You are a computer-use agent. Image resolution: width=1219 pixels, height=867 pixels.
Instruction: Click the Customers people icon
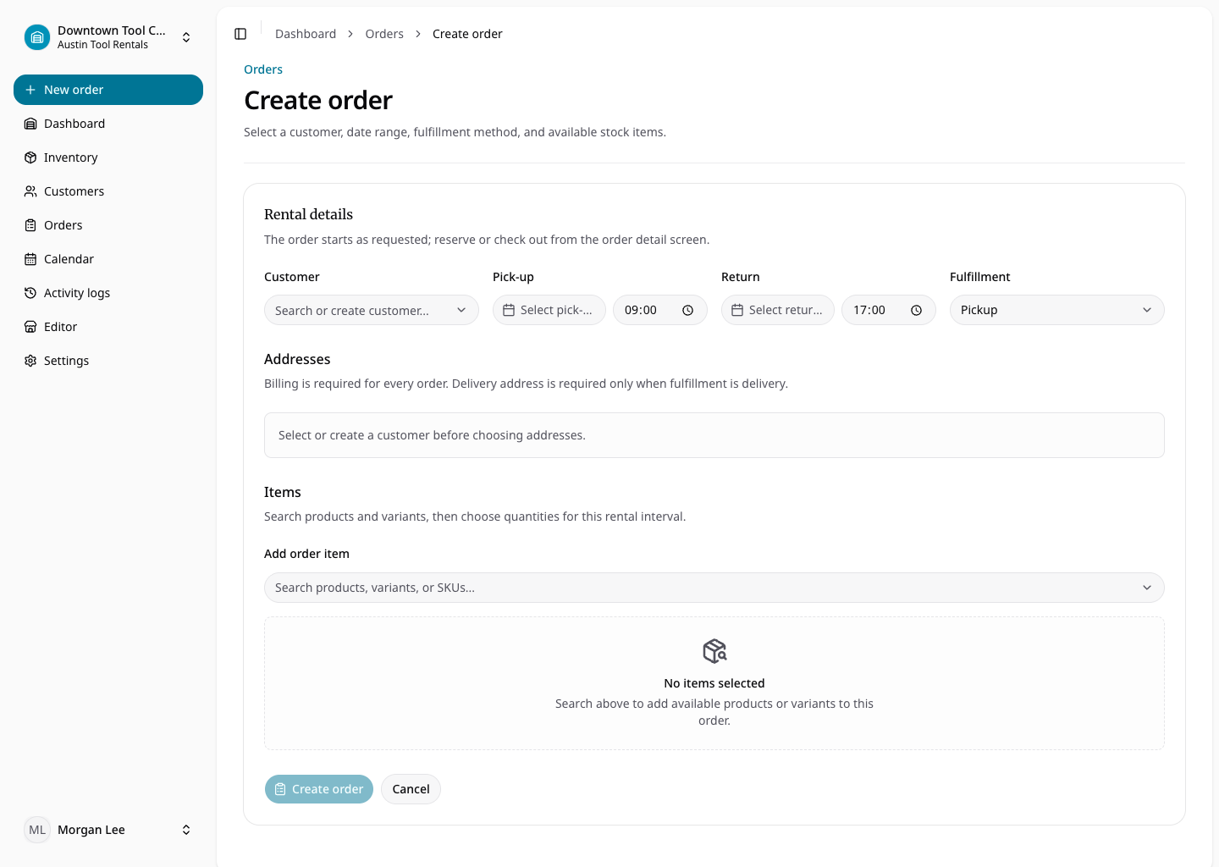point(30,191)
